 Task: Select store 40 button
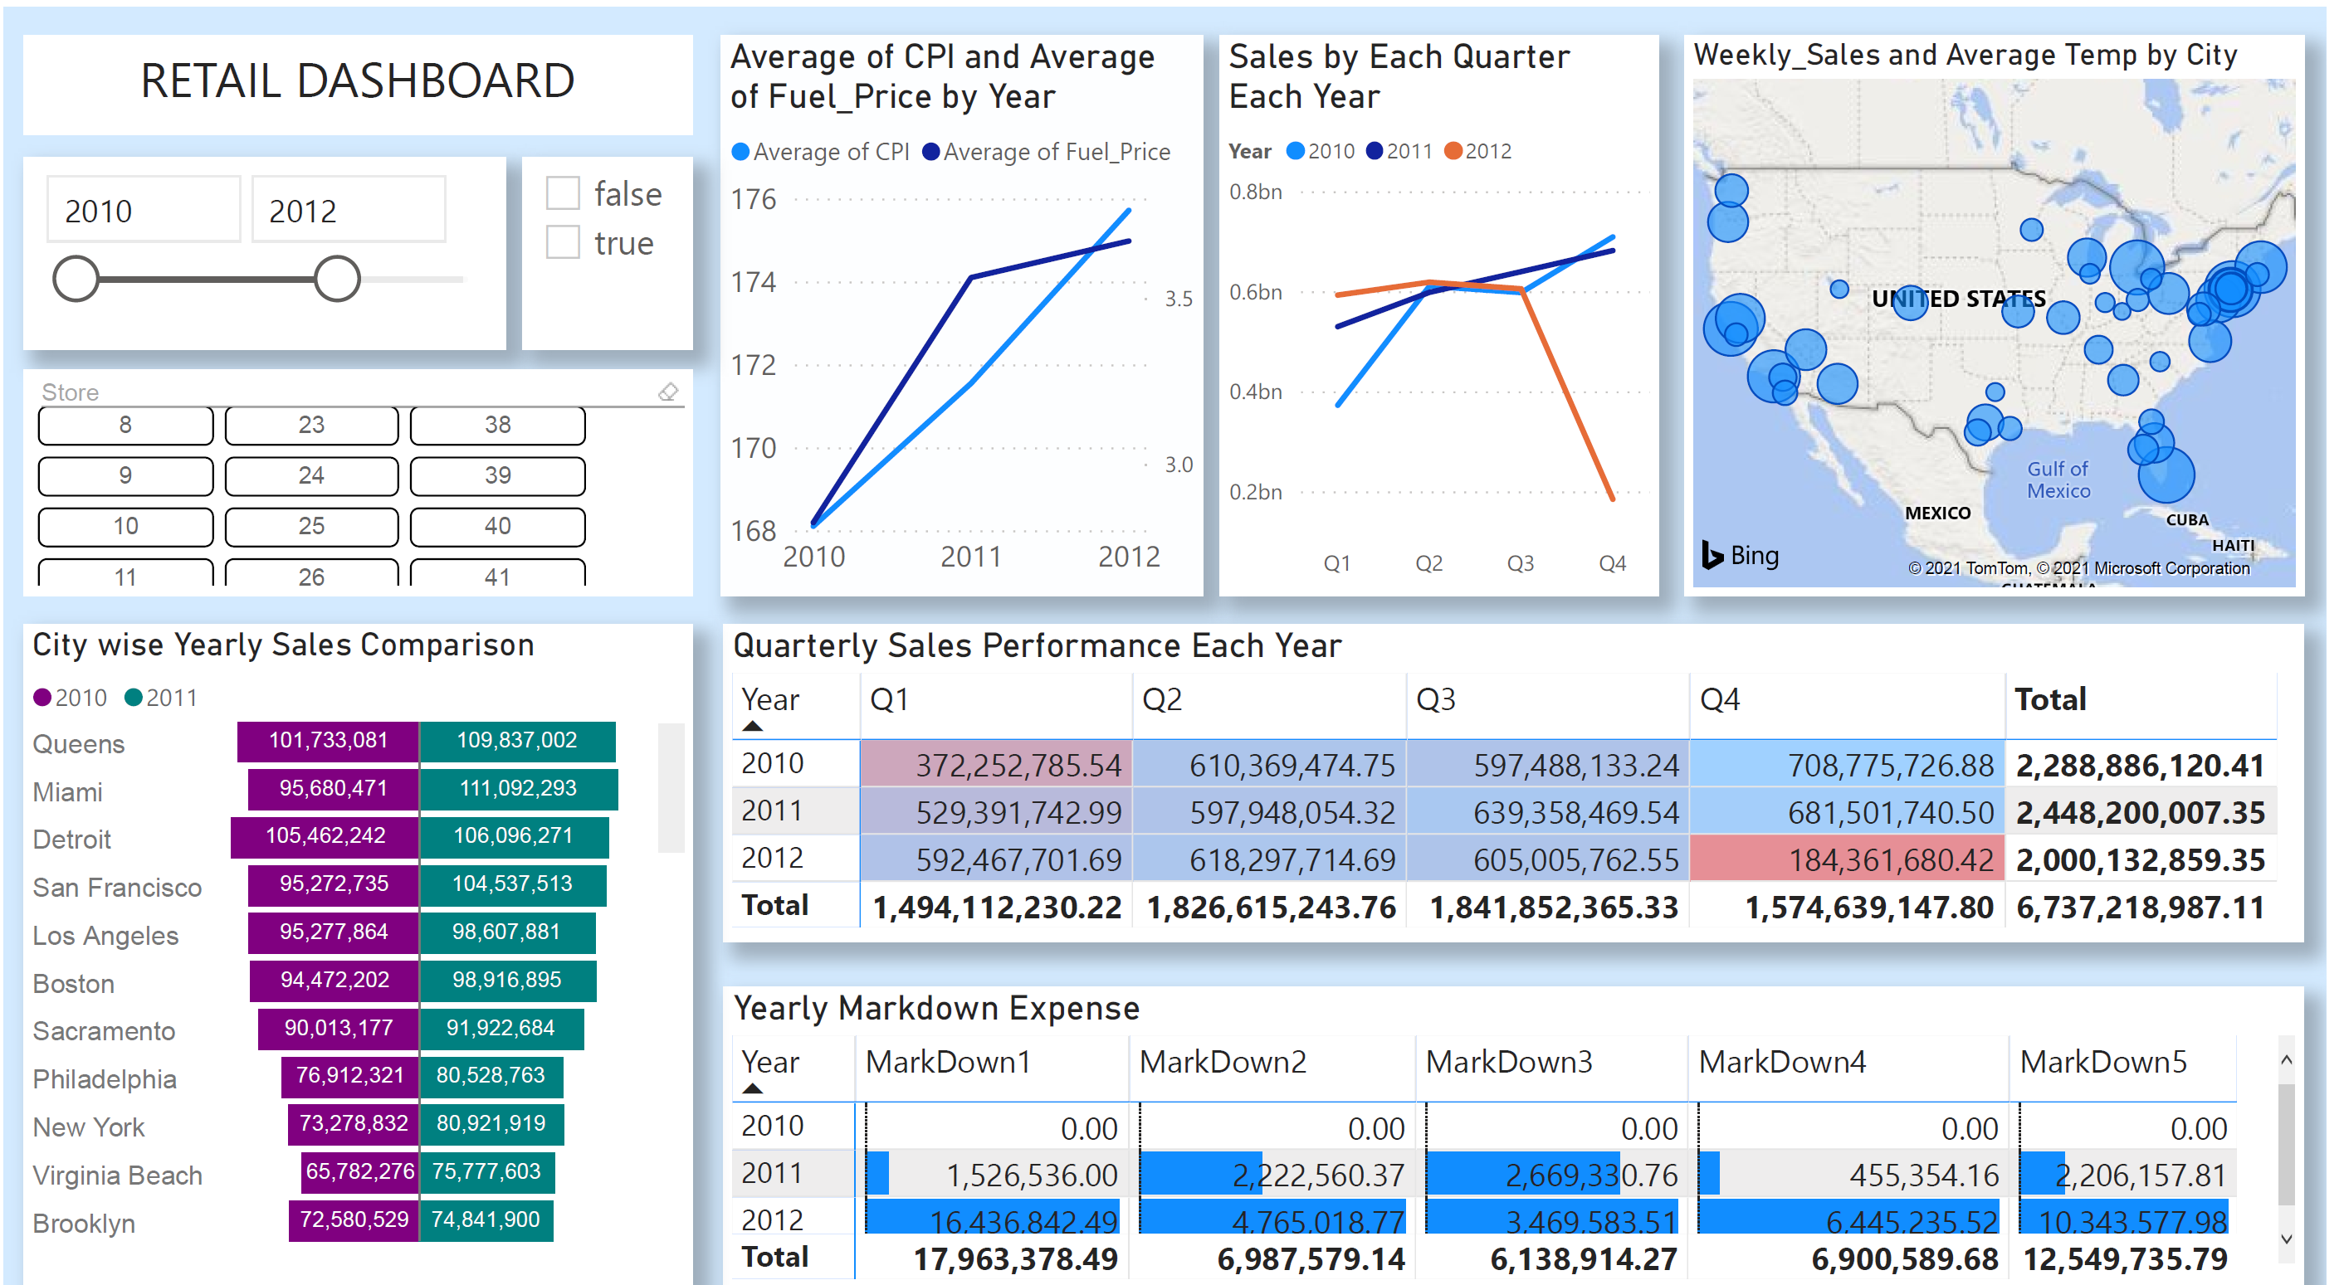point(497,526)
